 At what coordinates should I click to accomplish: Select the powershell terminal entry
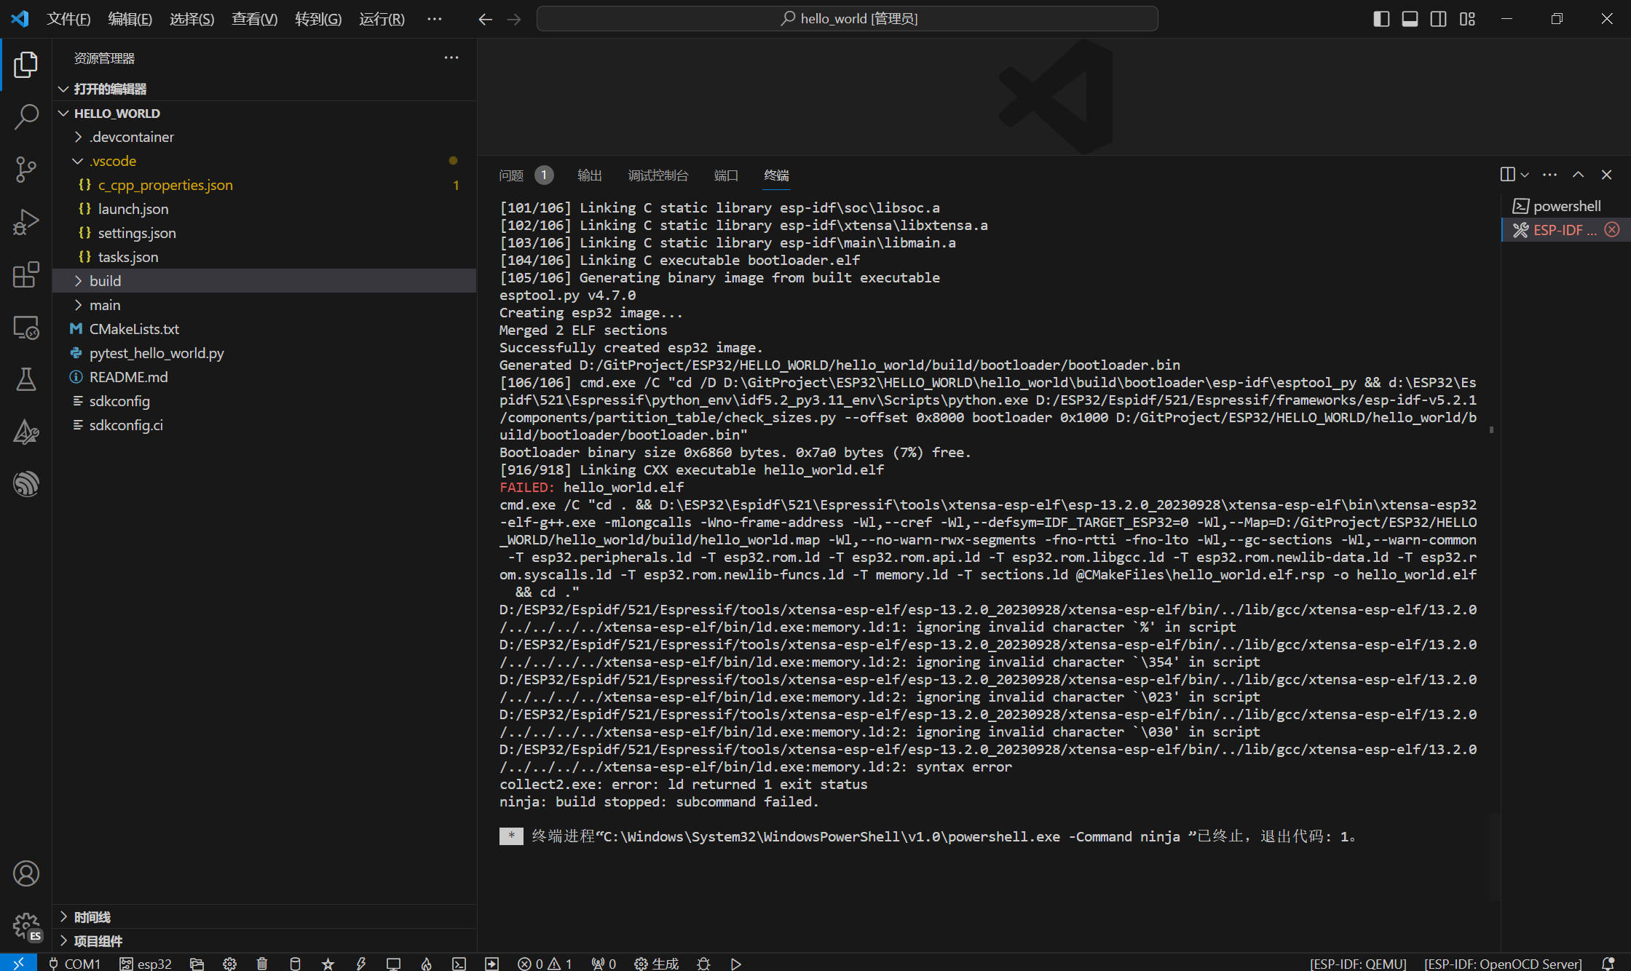pyautogui.click(x=1566, y=206)
